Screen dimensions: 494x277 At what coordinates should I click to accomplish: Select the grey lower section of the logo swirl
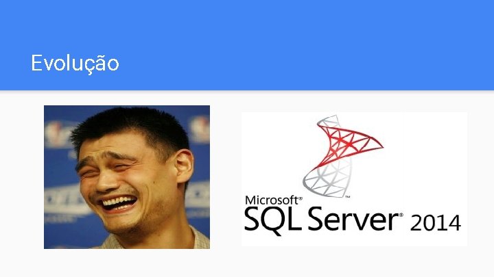click(328, 179)
